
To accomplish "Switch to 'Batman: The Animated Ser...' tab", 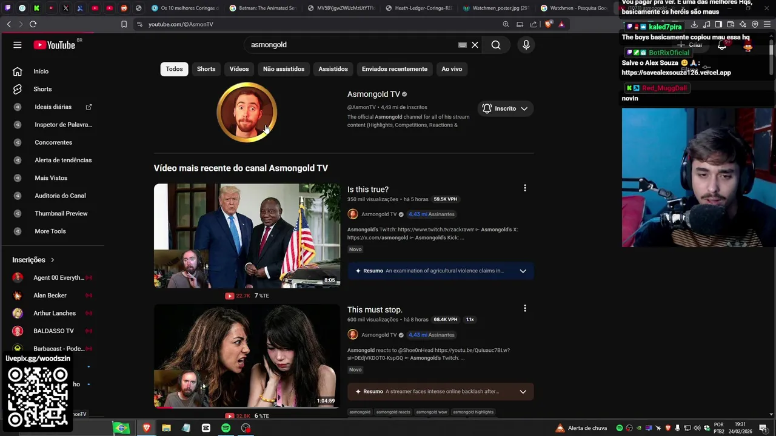I will tap(264, 8).
